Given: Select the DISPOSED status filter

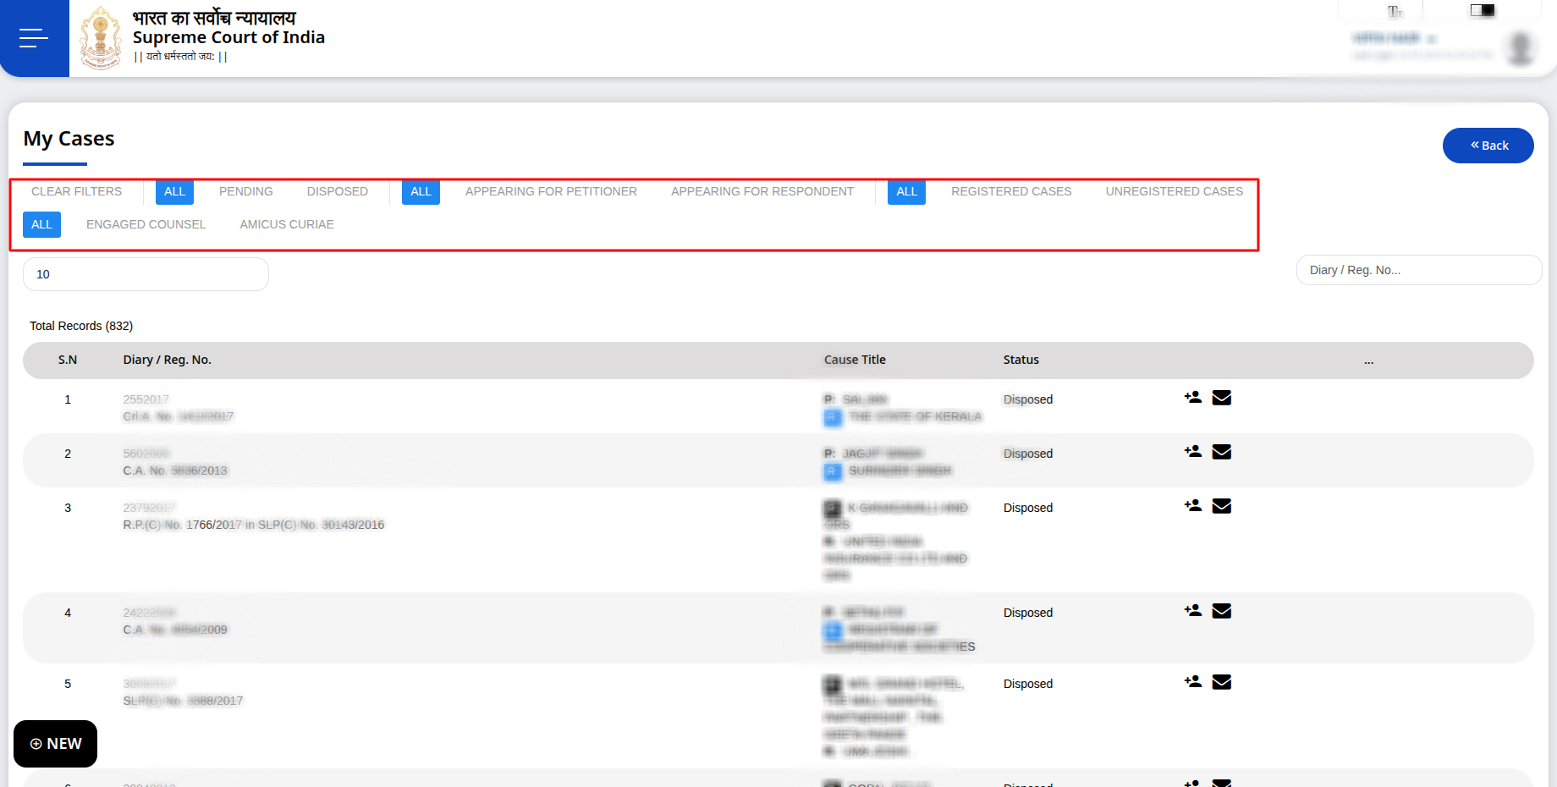Looking at the screenshot, I should 337,192.
